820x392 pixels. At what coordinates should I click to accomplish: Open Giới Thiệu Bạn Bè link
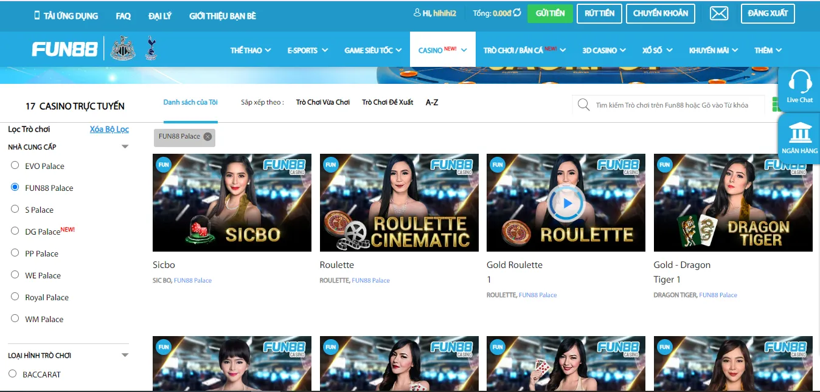pos(223,16)
